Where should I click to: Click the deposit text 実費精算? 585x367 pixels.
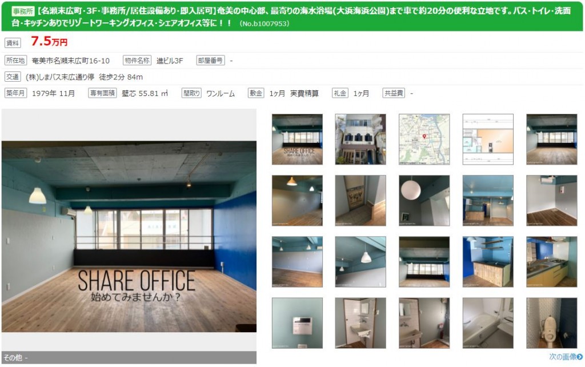tap(304, 94)
